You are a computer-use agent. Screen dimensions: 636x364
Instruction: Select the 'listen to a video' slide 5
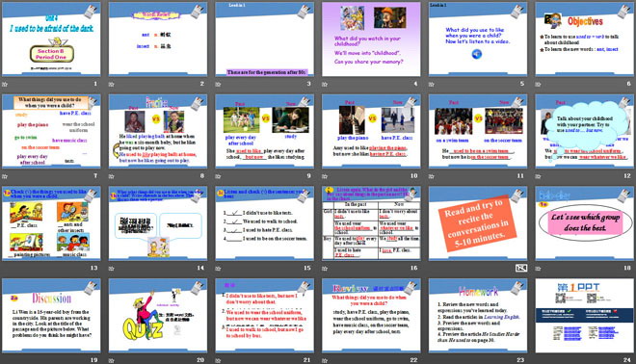click(x=478, y=39)
